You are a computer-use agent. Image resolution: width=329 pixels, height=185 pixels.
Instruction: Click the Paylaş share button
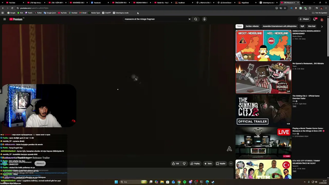[195, 164]
